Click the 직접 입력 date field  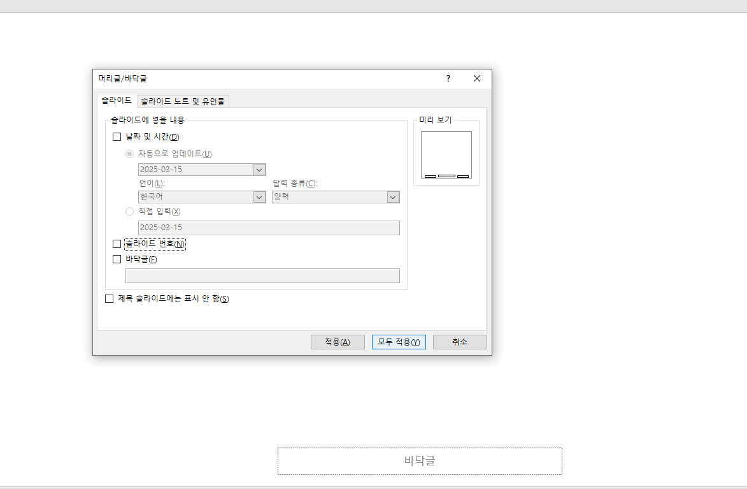(269, 228)
